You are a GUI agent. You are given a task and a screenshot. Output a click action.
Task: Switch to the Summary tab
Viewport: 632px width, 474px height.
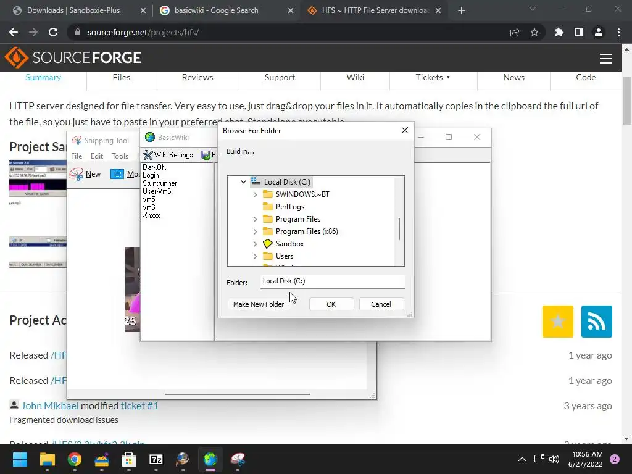[43, 77]
